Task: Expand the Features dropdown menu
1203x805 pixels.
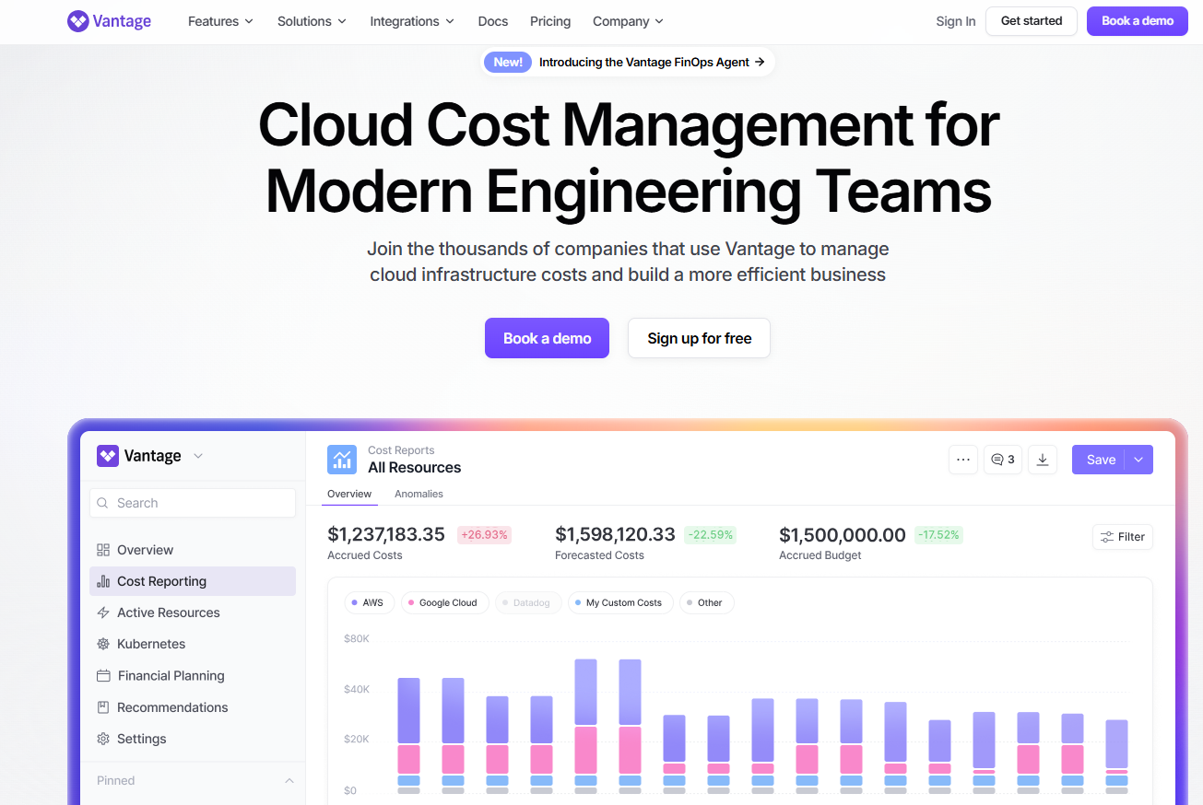Action: (x=220, y=21)
